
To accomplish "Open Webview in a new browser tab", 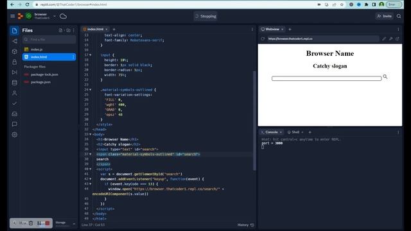I will pos(398,38).
